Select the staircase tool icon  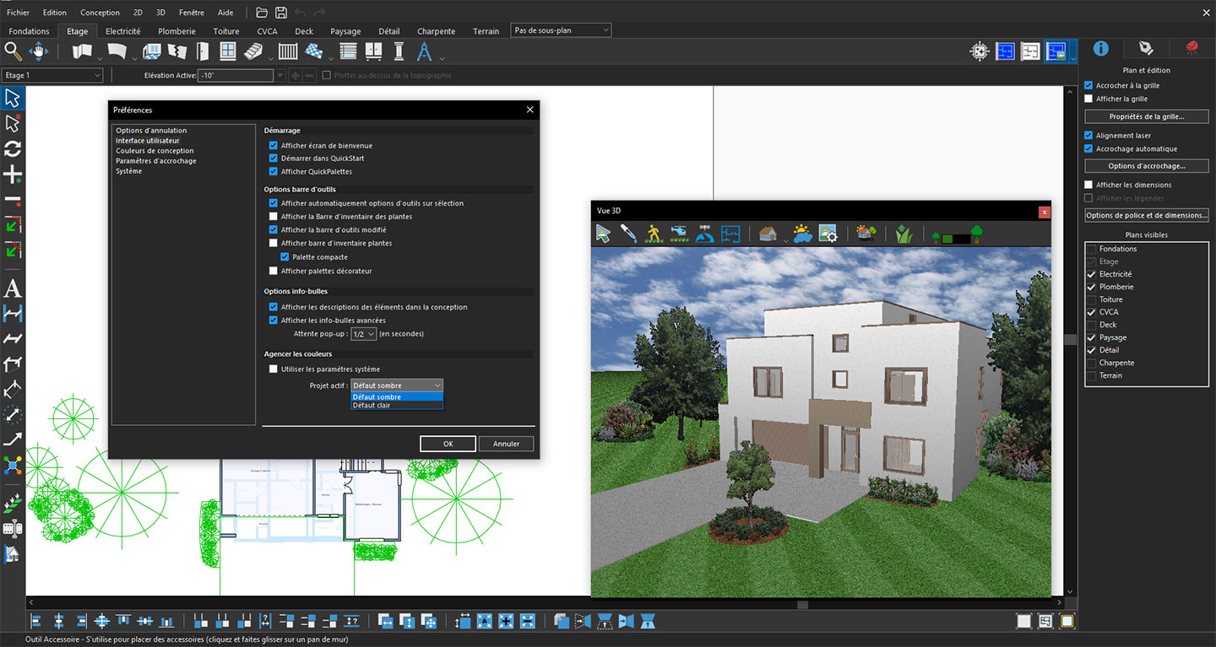pos(253,52)
